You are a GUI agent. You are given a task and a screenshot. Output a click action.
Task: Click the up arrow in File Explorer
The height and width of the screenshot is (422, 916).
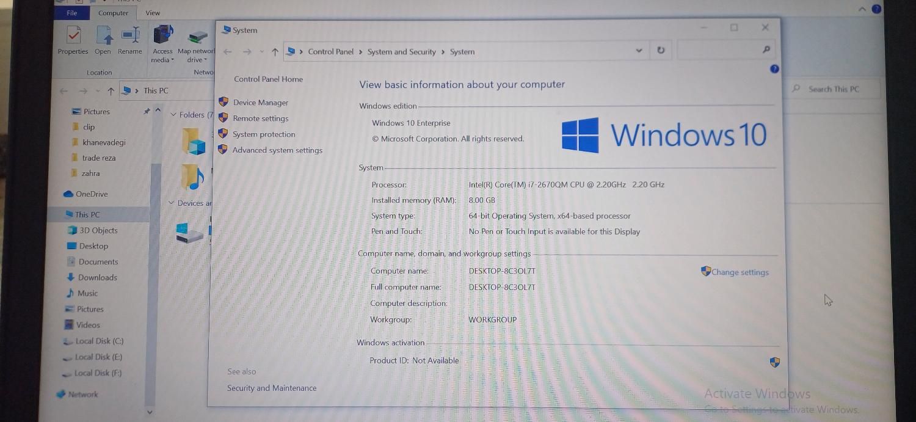click(x=111, y=91)
